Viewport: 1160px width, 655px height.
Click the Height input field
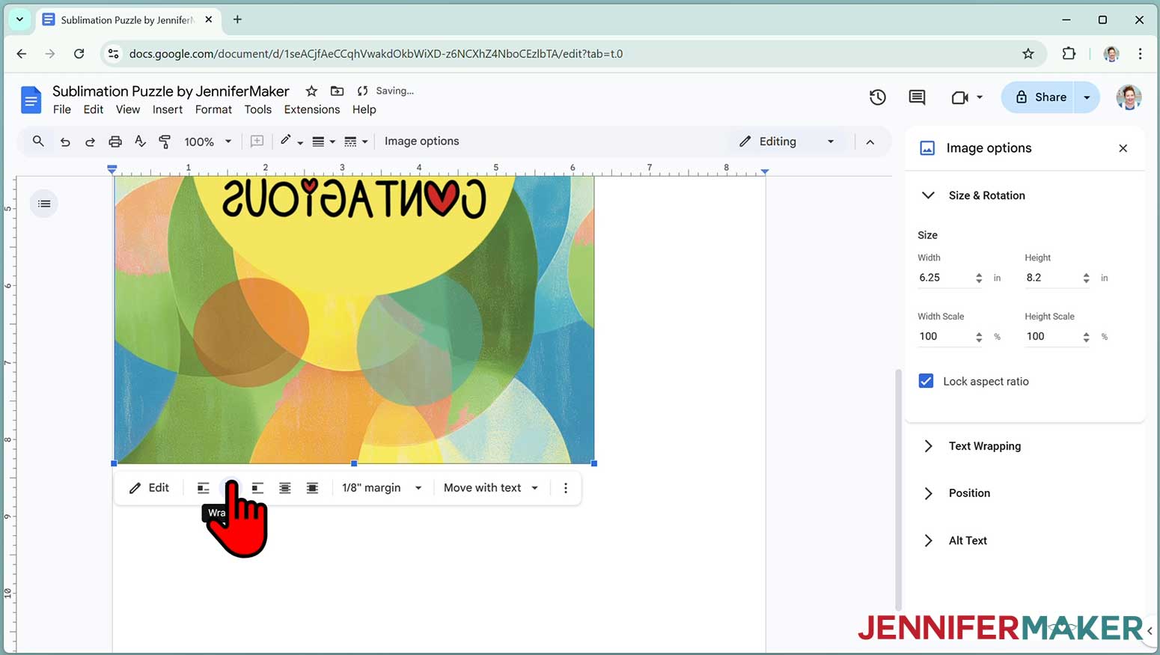click(x=1052, y=278)
